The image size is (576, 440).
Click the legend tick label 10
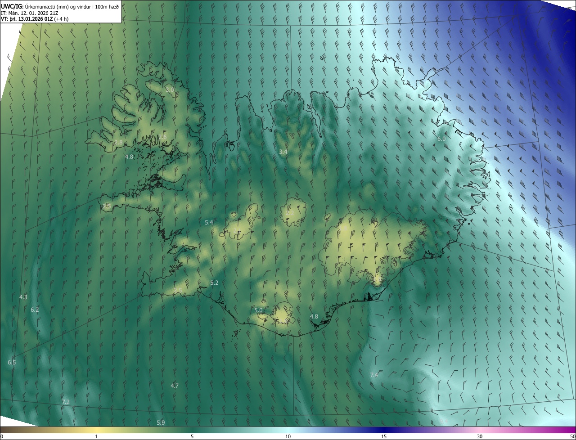(288, 436)
